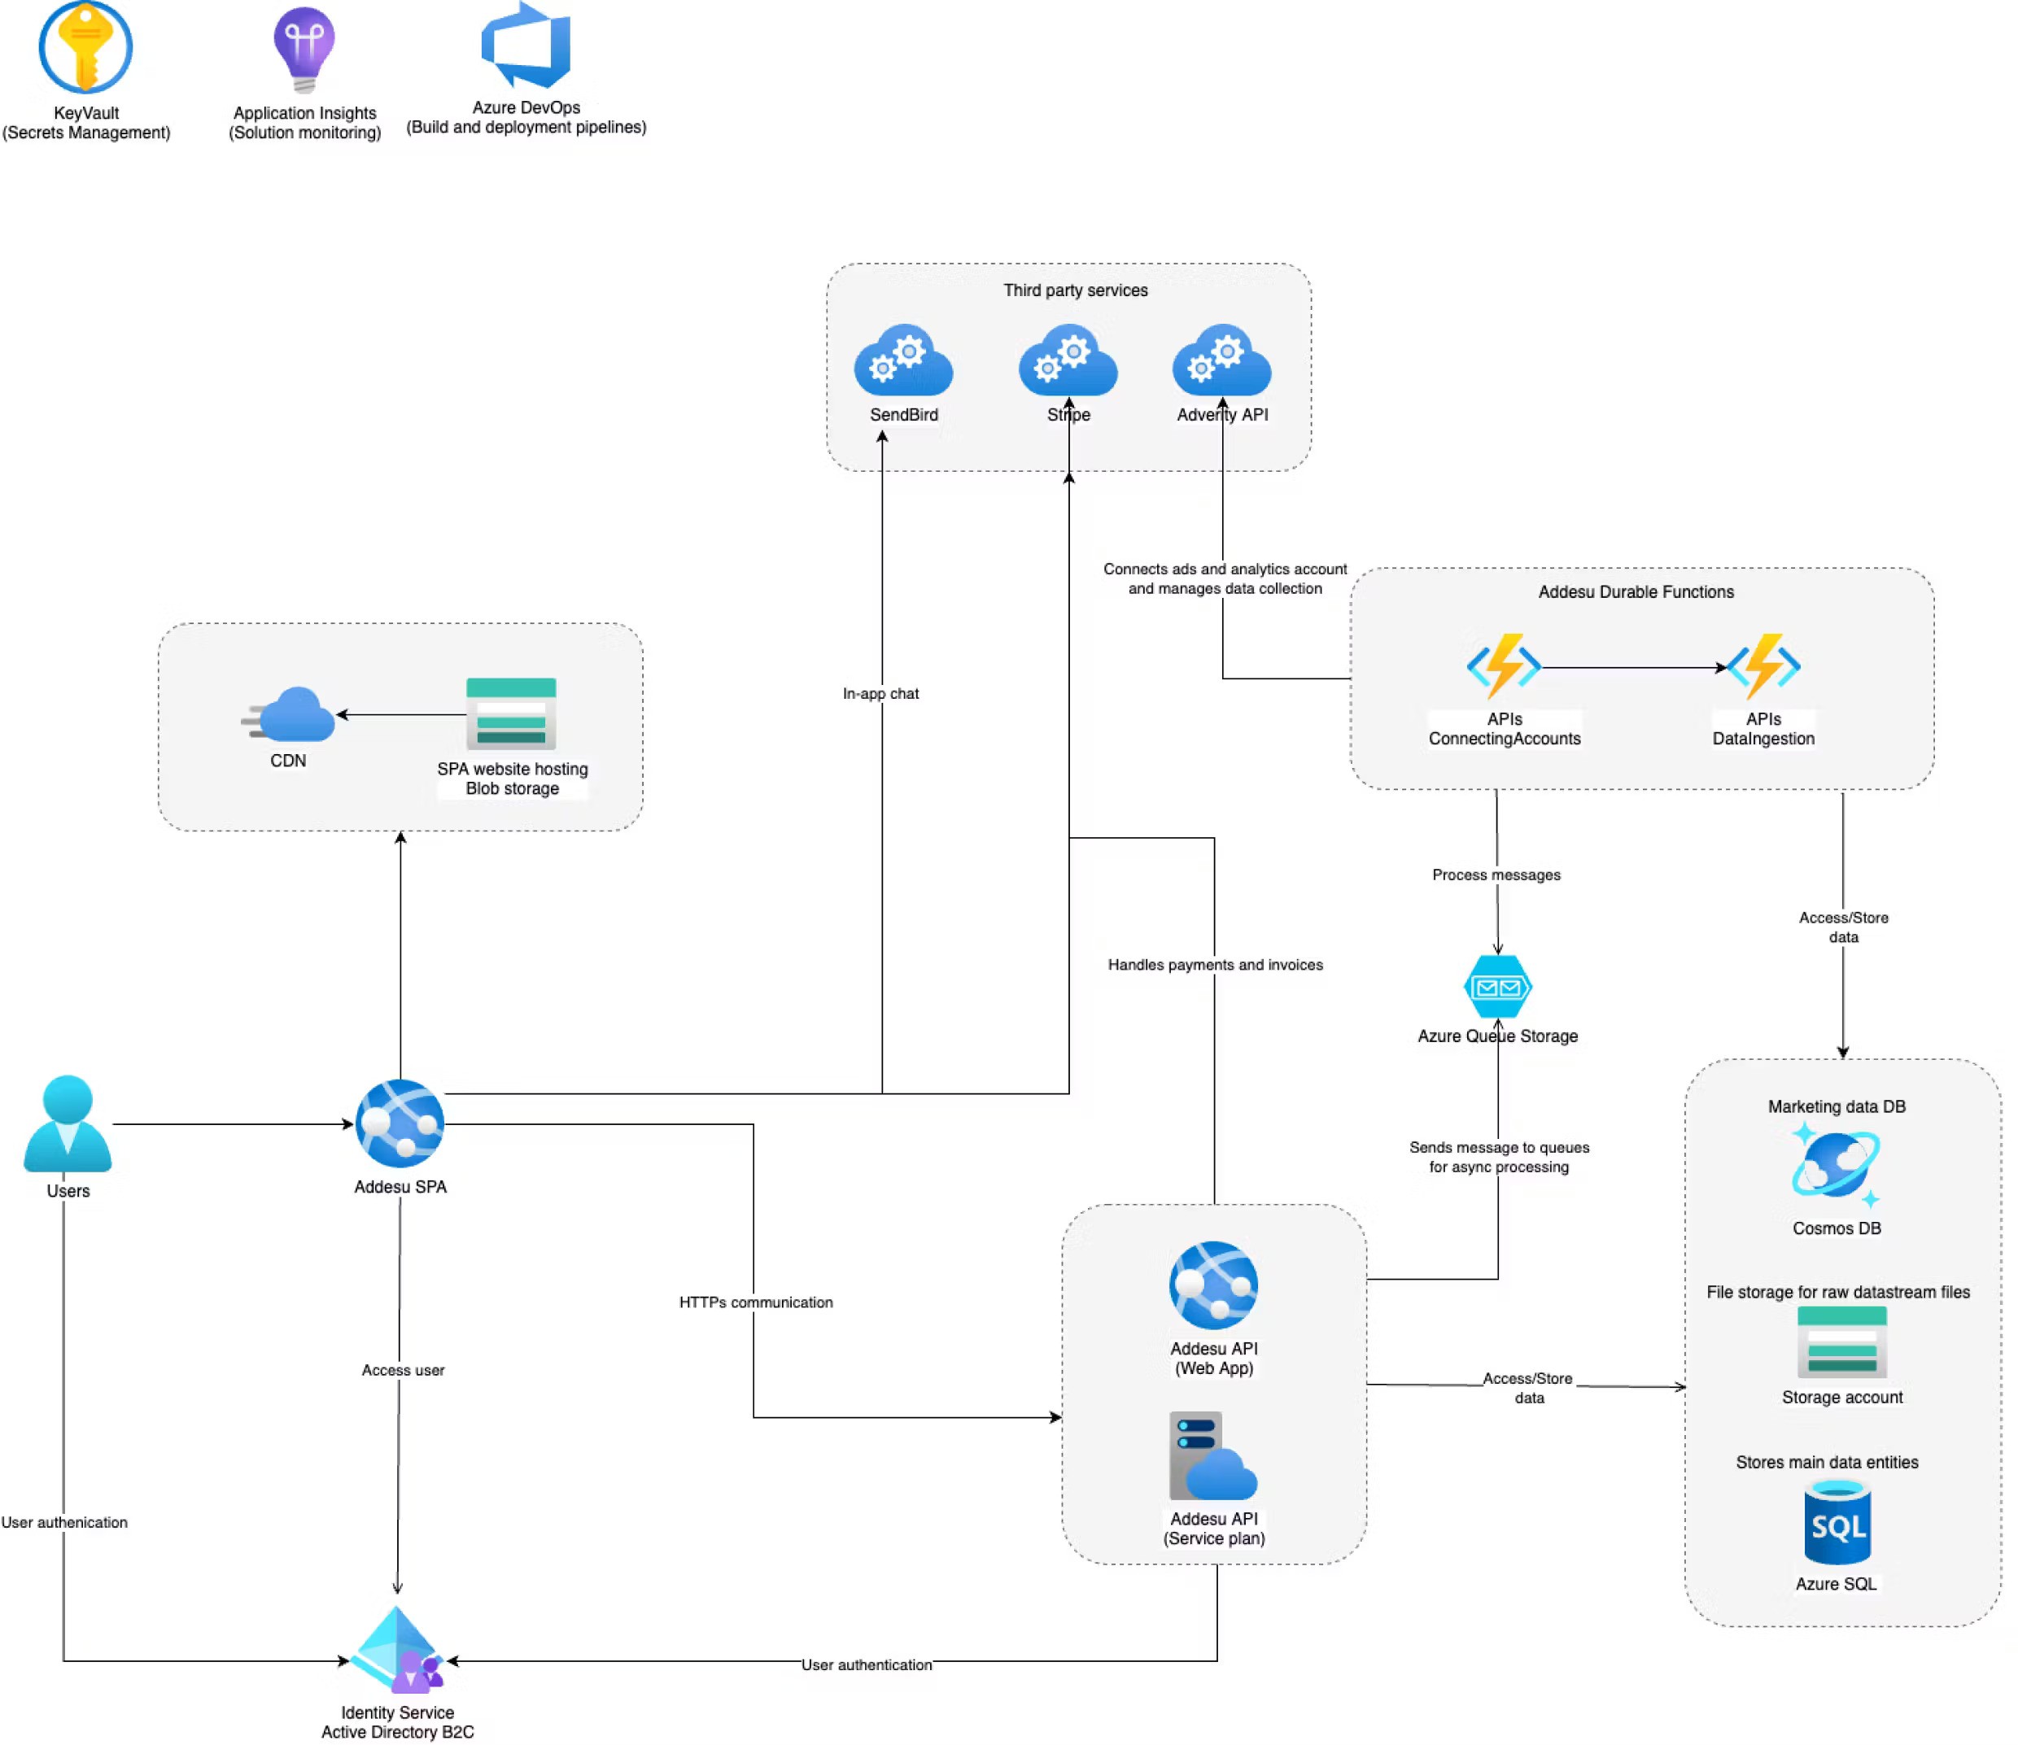
Task: Select the Adverity API cloud icon
Action: [1221, 360]
